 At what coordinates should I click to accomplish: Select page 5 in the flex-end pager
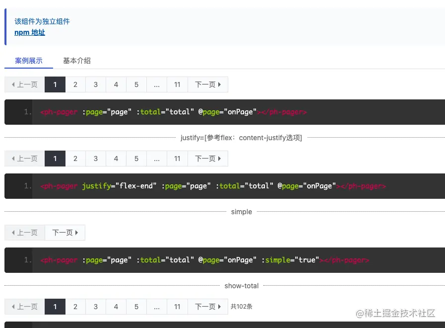tap(136, 159)
